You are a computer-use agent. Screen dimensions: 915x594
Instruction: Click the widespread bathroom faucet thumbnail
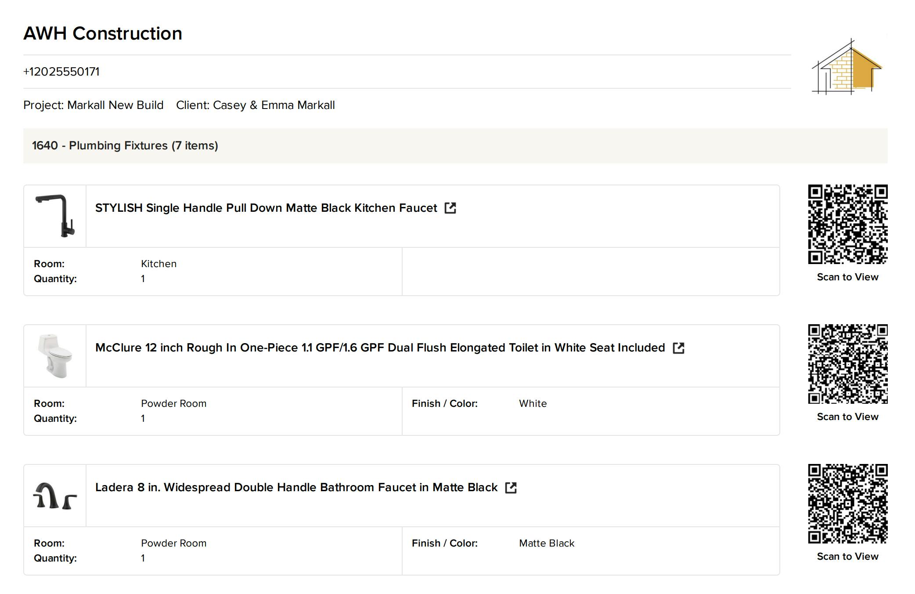click(x=55, y=496)
